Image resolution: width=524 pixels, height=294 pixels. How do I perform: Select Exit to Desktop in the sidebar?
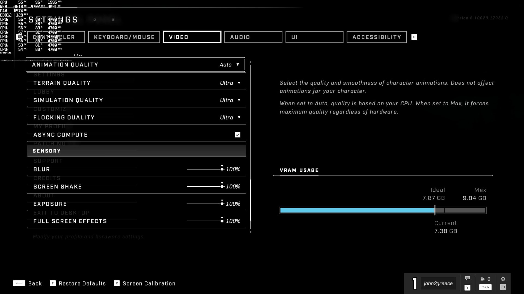click(x=61, y=213)
